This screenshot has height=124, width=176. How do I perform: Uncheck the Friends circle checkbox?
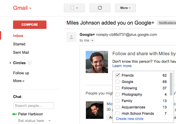118,75
